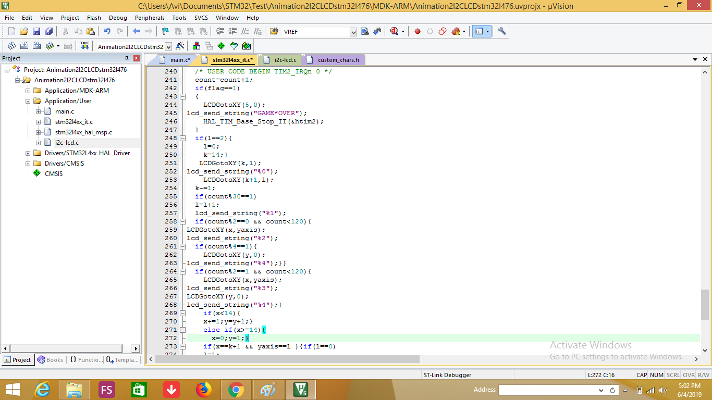Build target files icon
The width and height of the screenshot is (712, 400).
click(x=24, y=46)
